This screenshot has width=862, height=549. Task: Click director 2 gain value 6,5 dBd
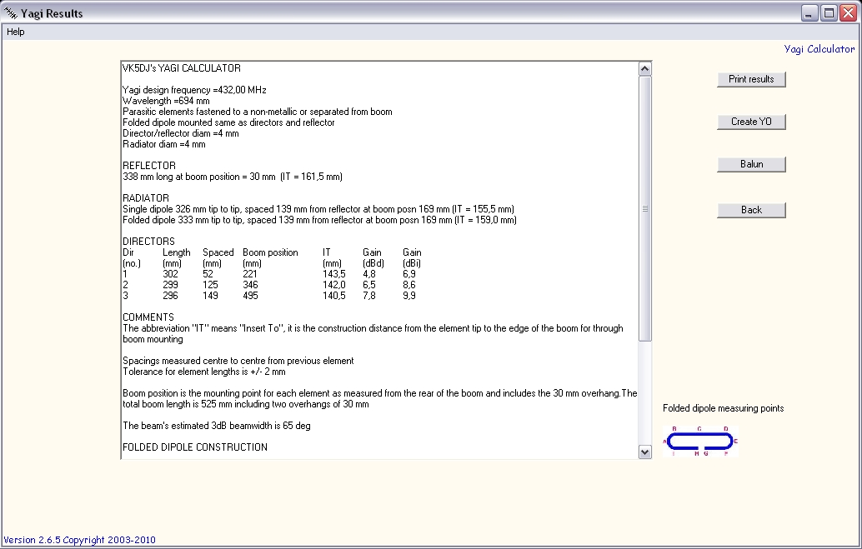(369, 285)
